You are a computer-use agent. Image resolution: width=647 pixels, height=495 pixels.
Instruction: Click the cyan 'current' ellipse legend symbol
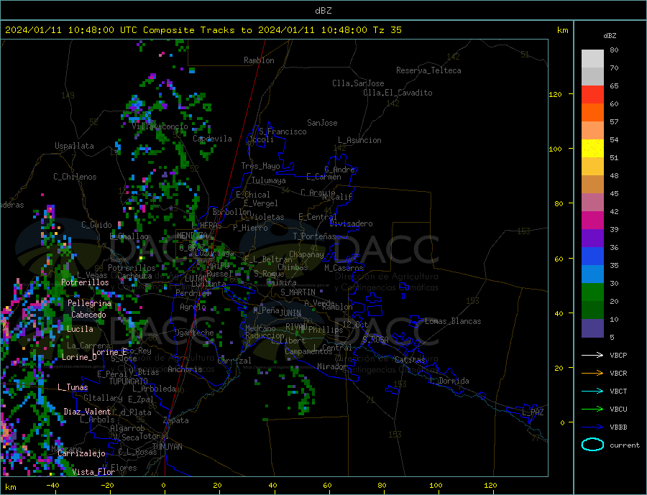[593, 445]
